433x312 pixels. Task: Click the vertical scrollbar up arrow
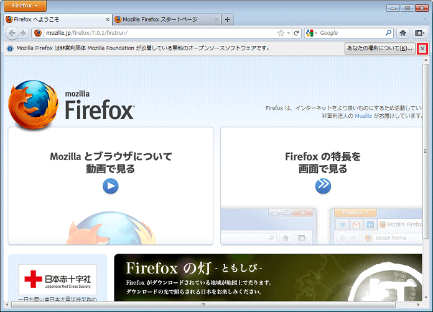(x=426, y=60)
